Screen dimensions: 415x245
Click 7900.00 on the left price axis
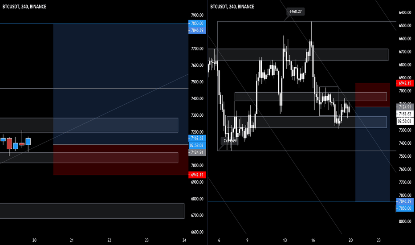[x=197, y=15]
